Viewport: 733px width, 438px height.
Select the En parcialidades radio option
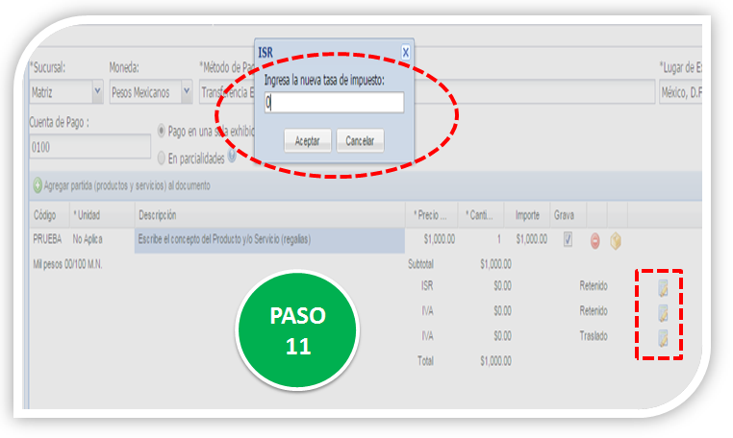coord(162,158)
